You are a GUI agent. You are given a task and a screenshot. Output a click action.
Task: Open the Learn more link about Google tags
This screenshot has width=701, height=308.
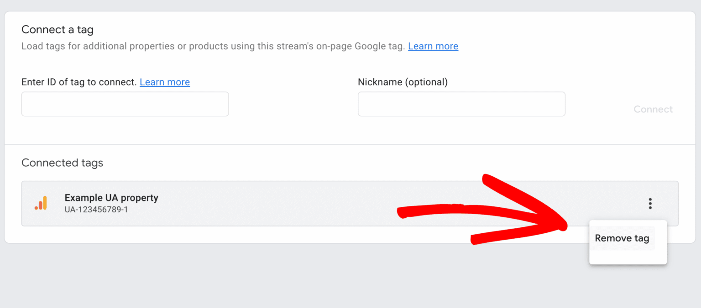point(433,46)
